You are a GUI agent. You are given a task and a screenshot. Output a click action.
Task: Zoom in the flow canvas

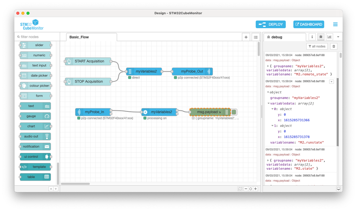(x=255, y=189)
